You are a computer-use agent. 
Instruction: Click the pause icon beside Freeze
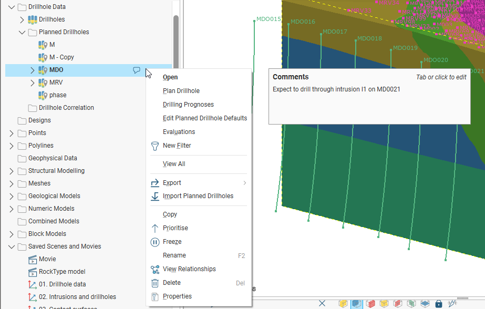pyautogui.click(x=155, y=242)
